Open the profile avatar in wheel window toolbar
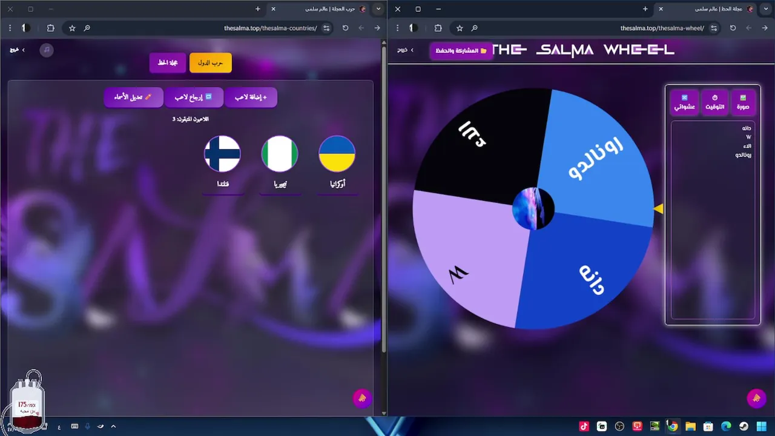 412,28
